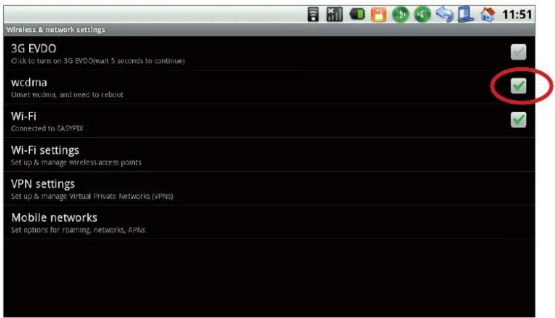Turn off the Wi-Fi checkbox
The image size is (555, 318).
coord(518,120)
